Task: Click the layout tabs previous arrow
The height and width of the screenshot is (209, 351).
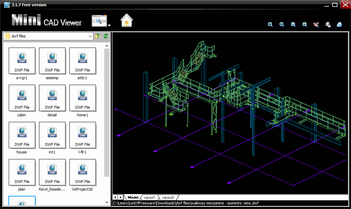Action: [115, 198]
